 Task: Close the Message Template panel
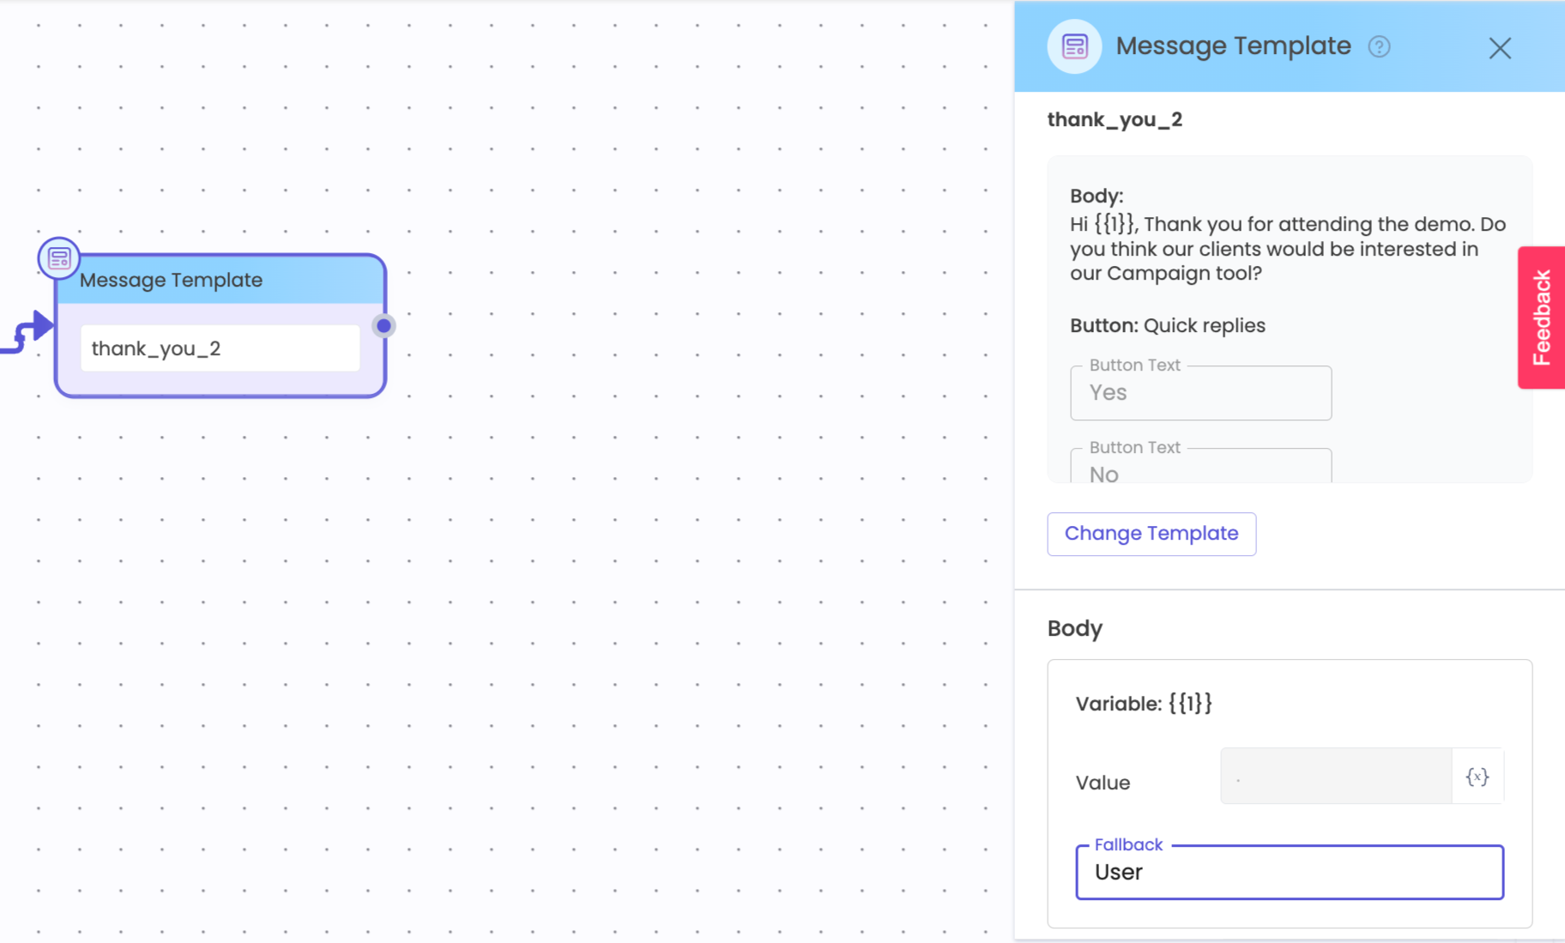pos(1499,48)
